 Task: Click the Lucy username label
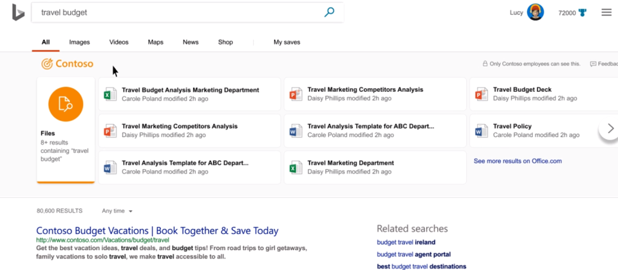(x=516, y=13)
